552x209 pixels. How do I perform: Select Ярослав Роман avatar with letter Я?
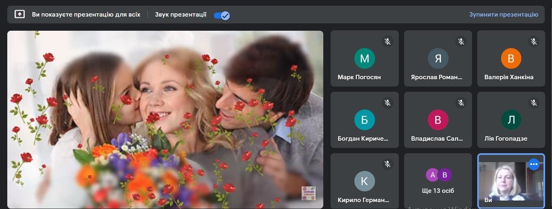[438, 59]
